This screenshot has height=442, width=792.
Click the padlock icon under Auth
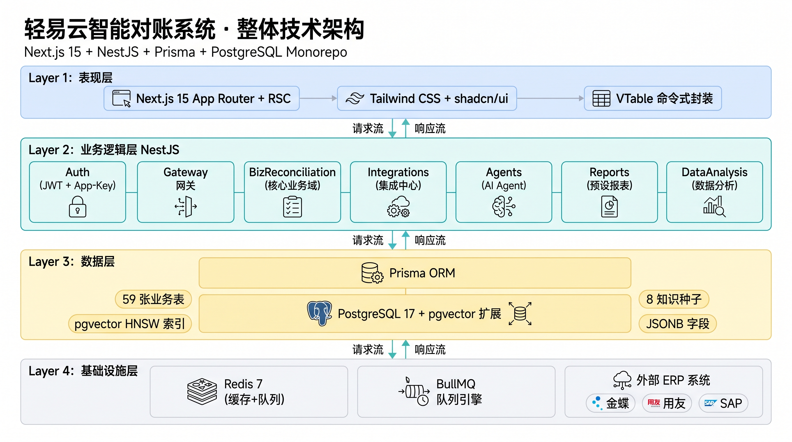pos(77,207)
